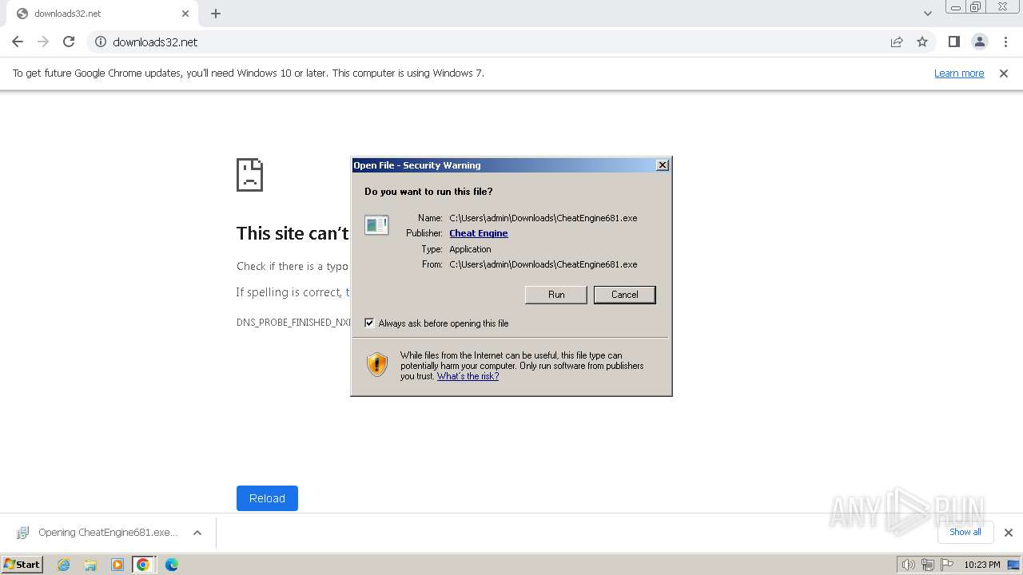The image size is (1023, 575).
Task: Open the Chrome three-dot menu
Action: [1005, 42]
